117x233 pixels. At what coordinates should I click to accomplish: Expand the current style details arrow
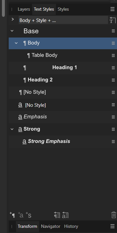pos(13,19)
